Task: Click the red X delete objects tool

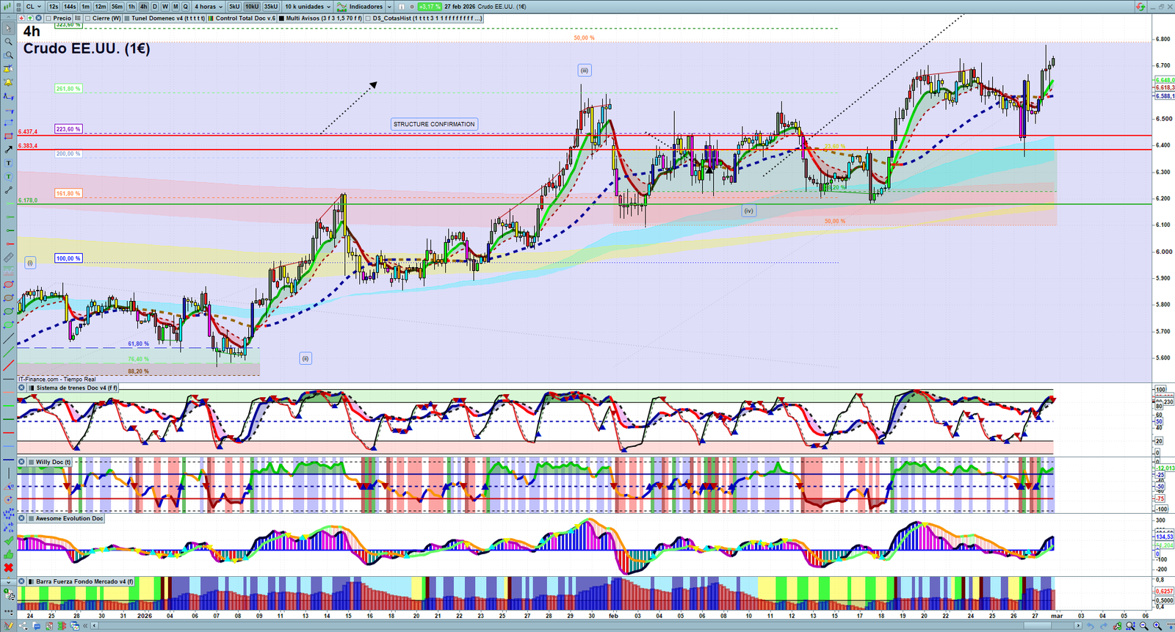Action: point(8,567)
